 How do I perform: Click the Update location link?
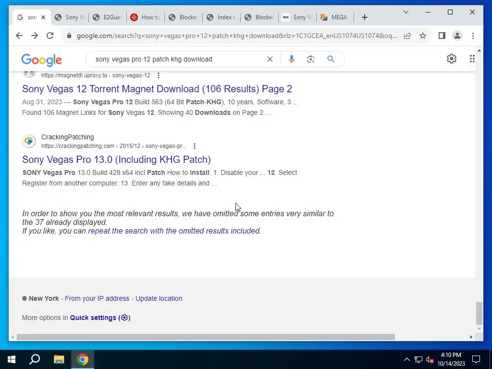pos(159,298)
